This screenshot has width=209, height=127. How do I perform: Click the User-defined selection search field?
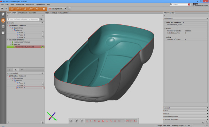pos(23,19)
